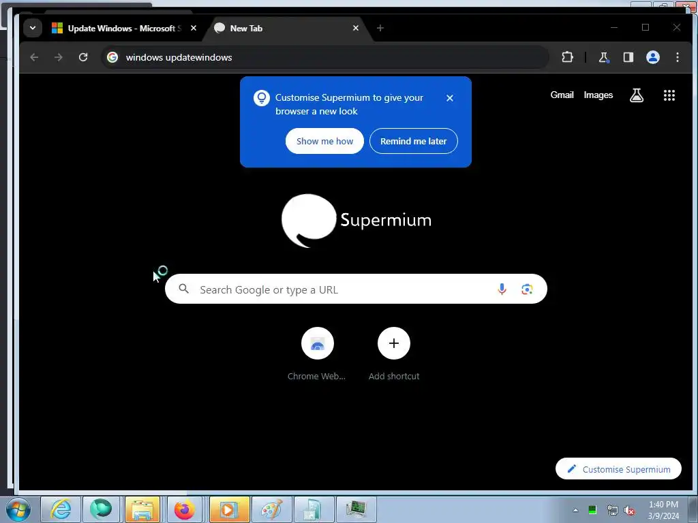The image size is (698, 523).
Task: Open Paint from taskbar
Action: 271,509
